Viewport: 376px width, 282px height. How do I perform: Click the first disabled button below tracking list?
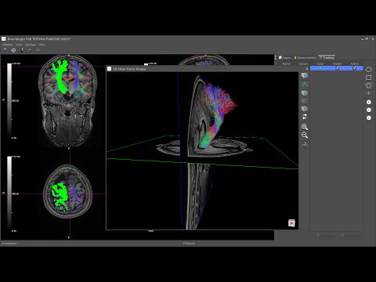[325, 235]
